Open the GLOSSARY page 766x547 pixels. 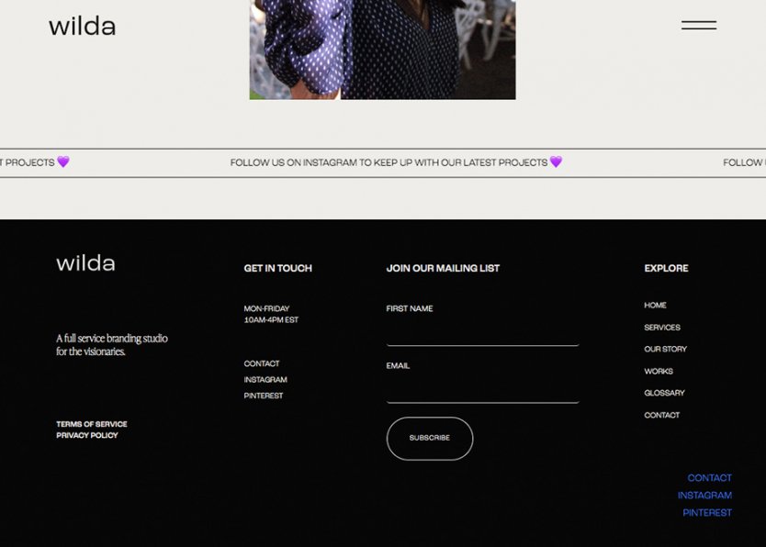(x=663, y=393)
